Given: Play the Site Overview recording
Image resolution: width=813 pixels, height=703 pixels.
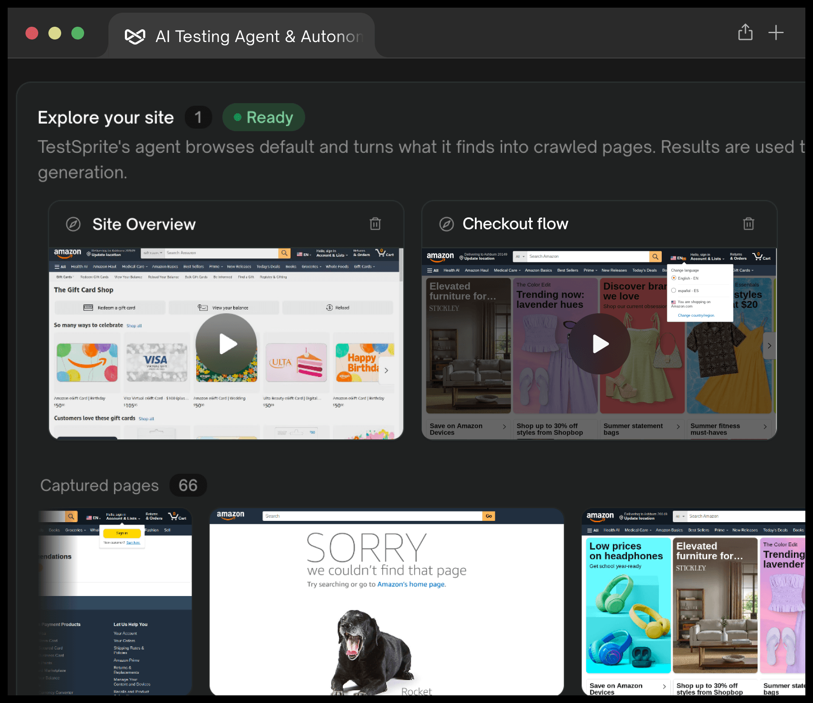Looking at the screenshot, I should tap(226, 344).
